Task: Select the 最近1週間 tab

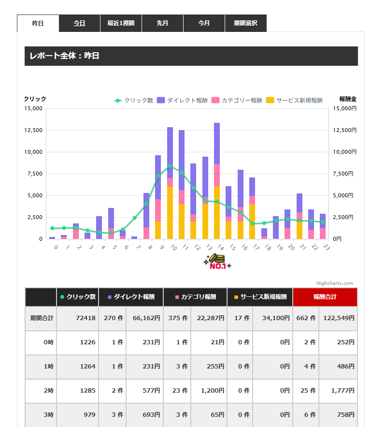Action: [121, 23]
